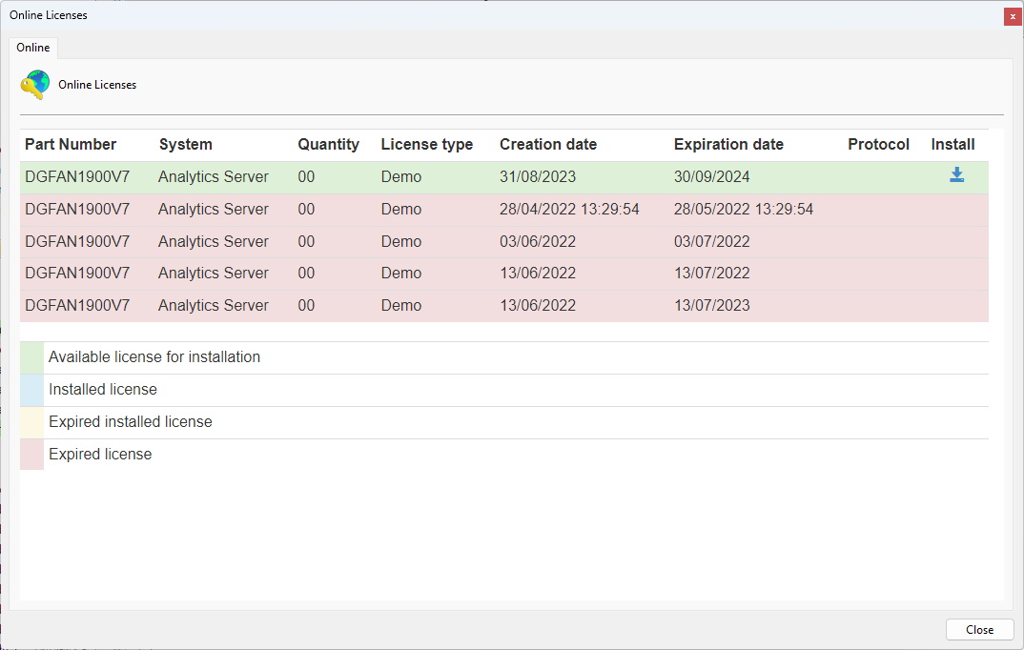Click the Protocol column header
Image resolution: width=1024 pixels, height=650 pixels.
(878, 144)
